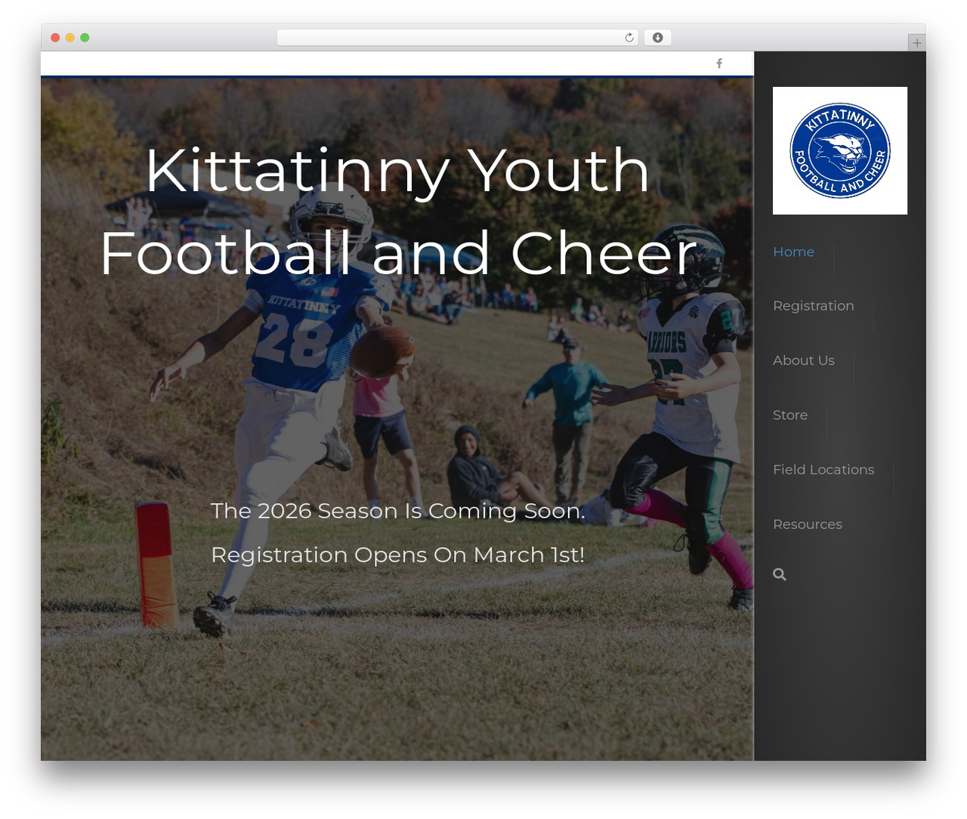Go to the Home menu item
967x819 pixels.
[x=793, y=252]
